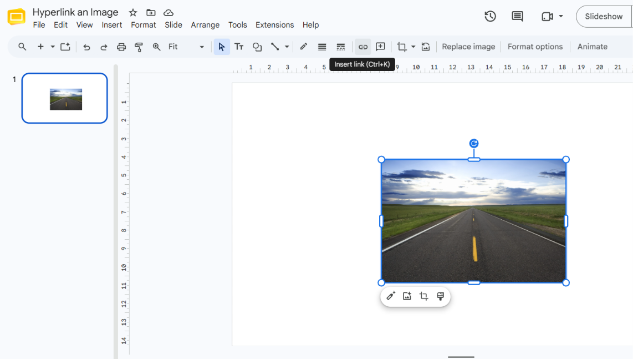Click Animate
The width and height of the screenshot is (633, 359).
click(x=592, y=47)
